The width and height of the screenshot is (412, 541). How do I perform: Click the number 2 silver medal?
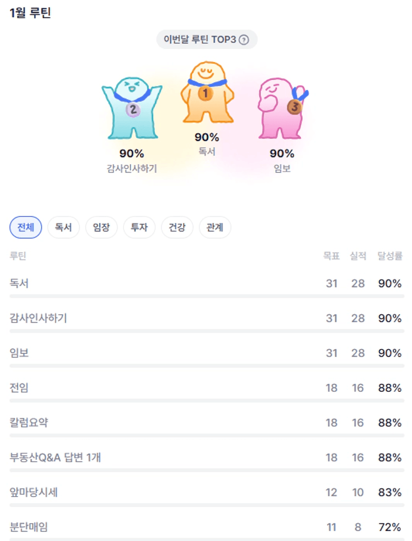(x=133, y=109)
